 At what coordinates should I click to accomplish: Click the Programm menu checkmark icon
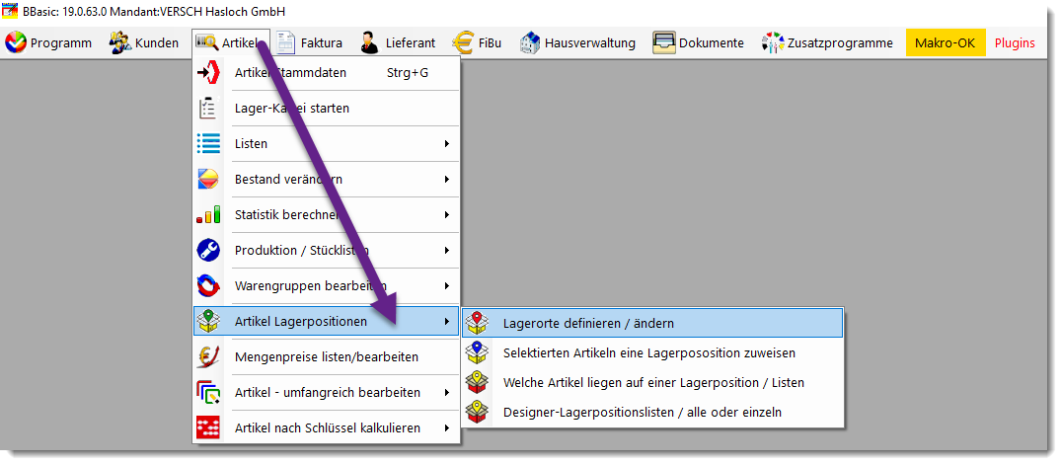pos(16,42)
